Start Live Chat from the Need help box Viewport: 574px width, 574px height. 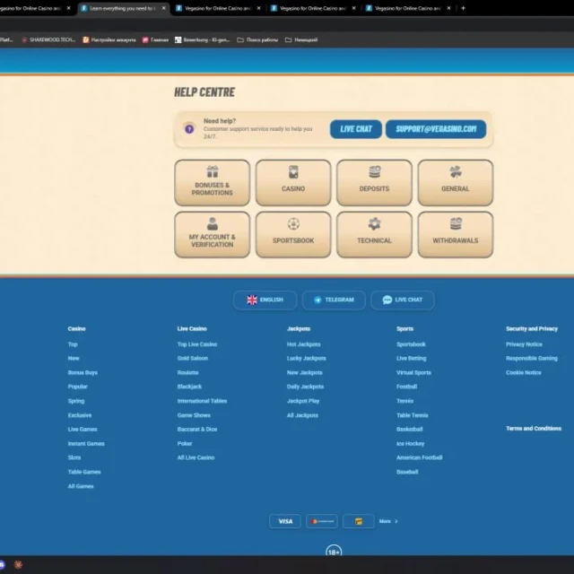click(x=356, y=129)
